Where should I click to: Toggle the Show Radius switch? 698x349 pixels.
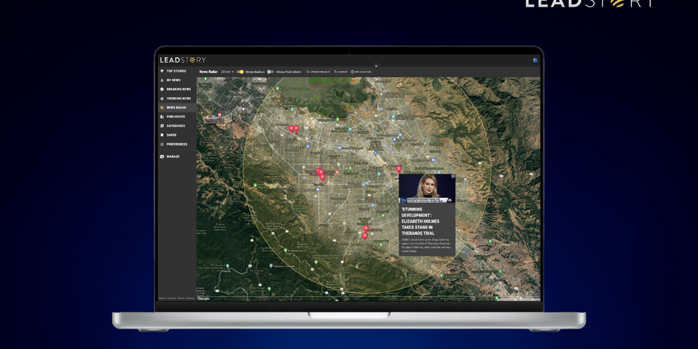pyautogui.click(x=241, y=72)
